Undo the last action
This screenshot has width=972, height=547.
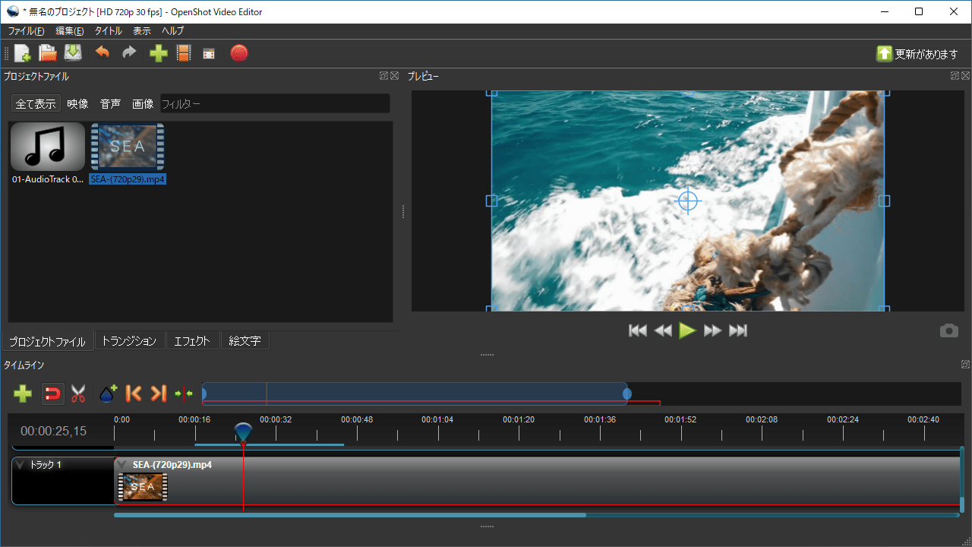click(103, 52)
